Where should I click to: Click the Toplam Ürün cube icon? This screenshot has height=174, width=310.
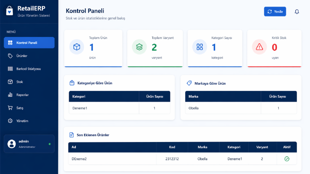(77, 47)
